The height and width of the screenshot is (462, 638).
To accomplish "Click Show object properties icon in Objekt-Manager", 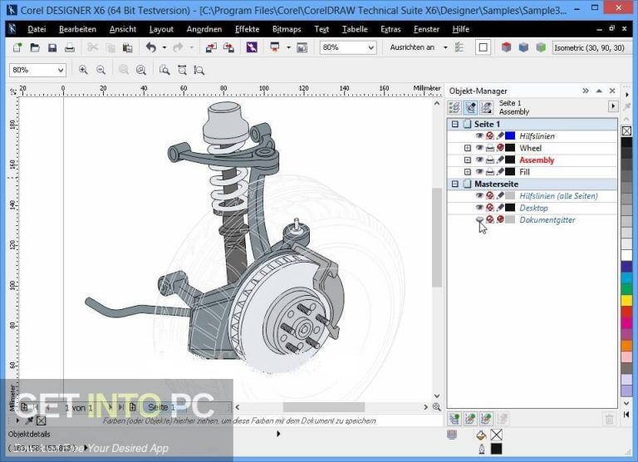I will [454, 107].
